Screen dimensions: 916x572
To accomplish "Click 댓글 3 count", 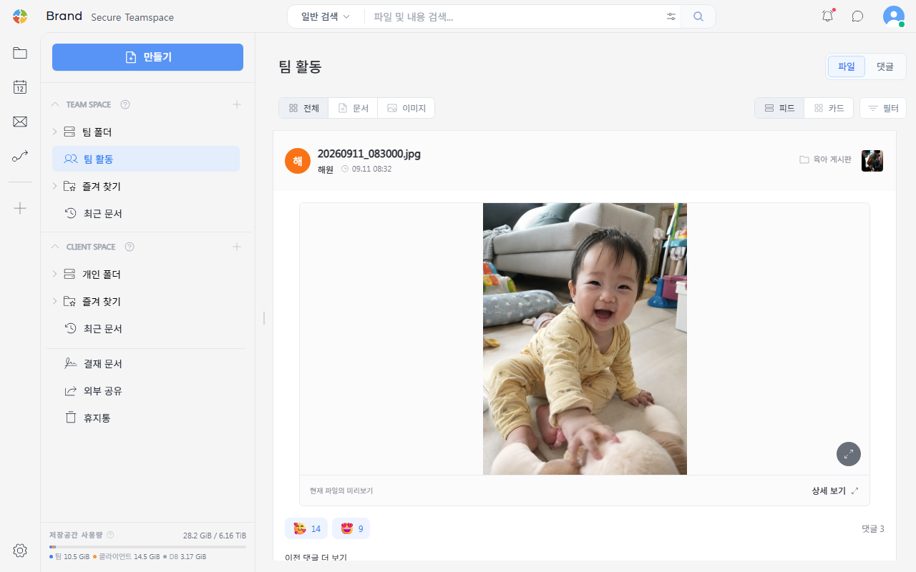I will (x=872, y=529).
